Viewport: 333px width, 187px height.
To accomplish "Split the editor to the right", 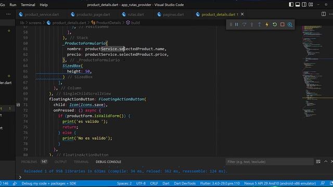I will click(324, 14).
